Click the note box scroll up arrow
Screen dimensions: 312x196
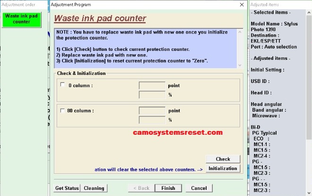(x=240, y=32)
